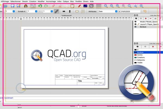163x109 pixels.
Task: Click the Previous View zoom icon
Action: [130, 6]
